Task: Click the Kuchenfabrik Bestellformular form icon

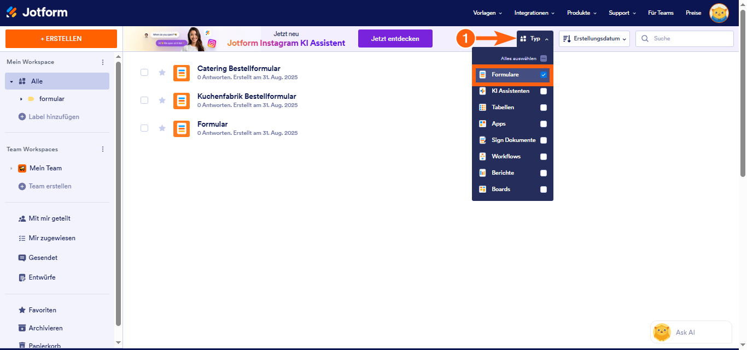Action: click(182, 100)
